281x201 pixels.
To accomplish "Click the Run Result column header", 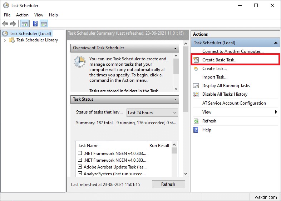I will click(159, 146).
